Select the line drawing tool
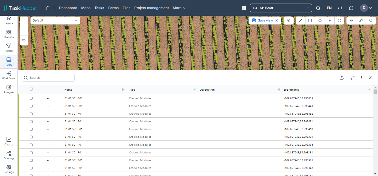378x176 pixels. [x=300, y=20]
